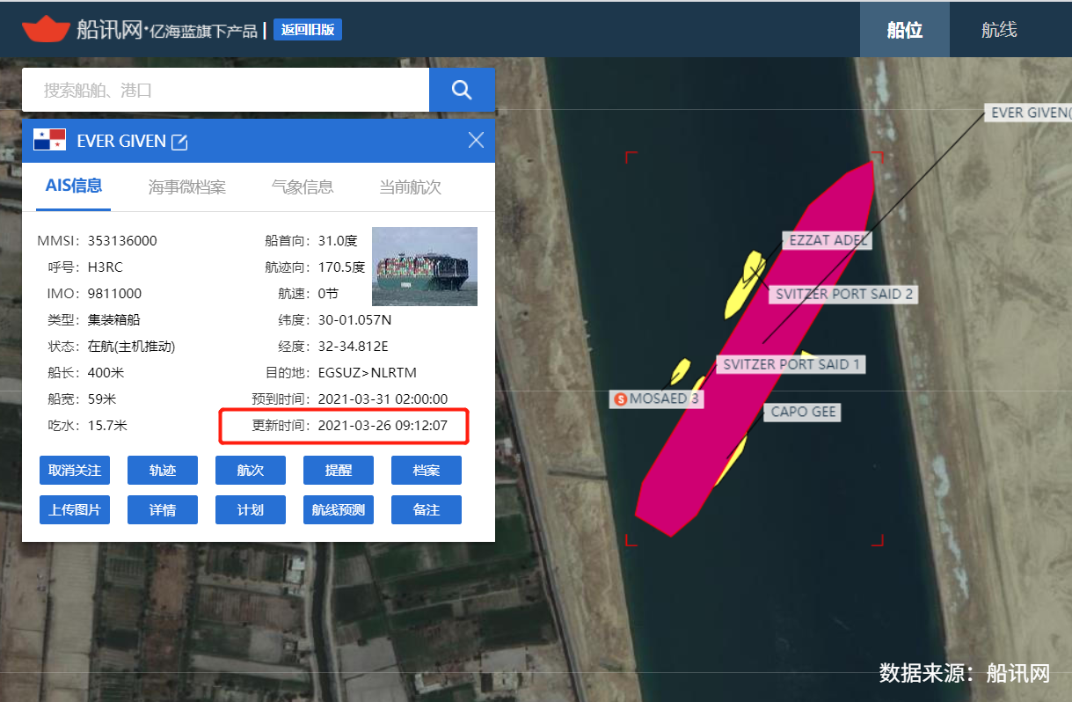Click the 上传图片 button

(x=75, y=509)
